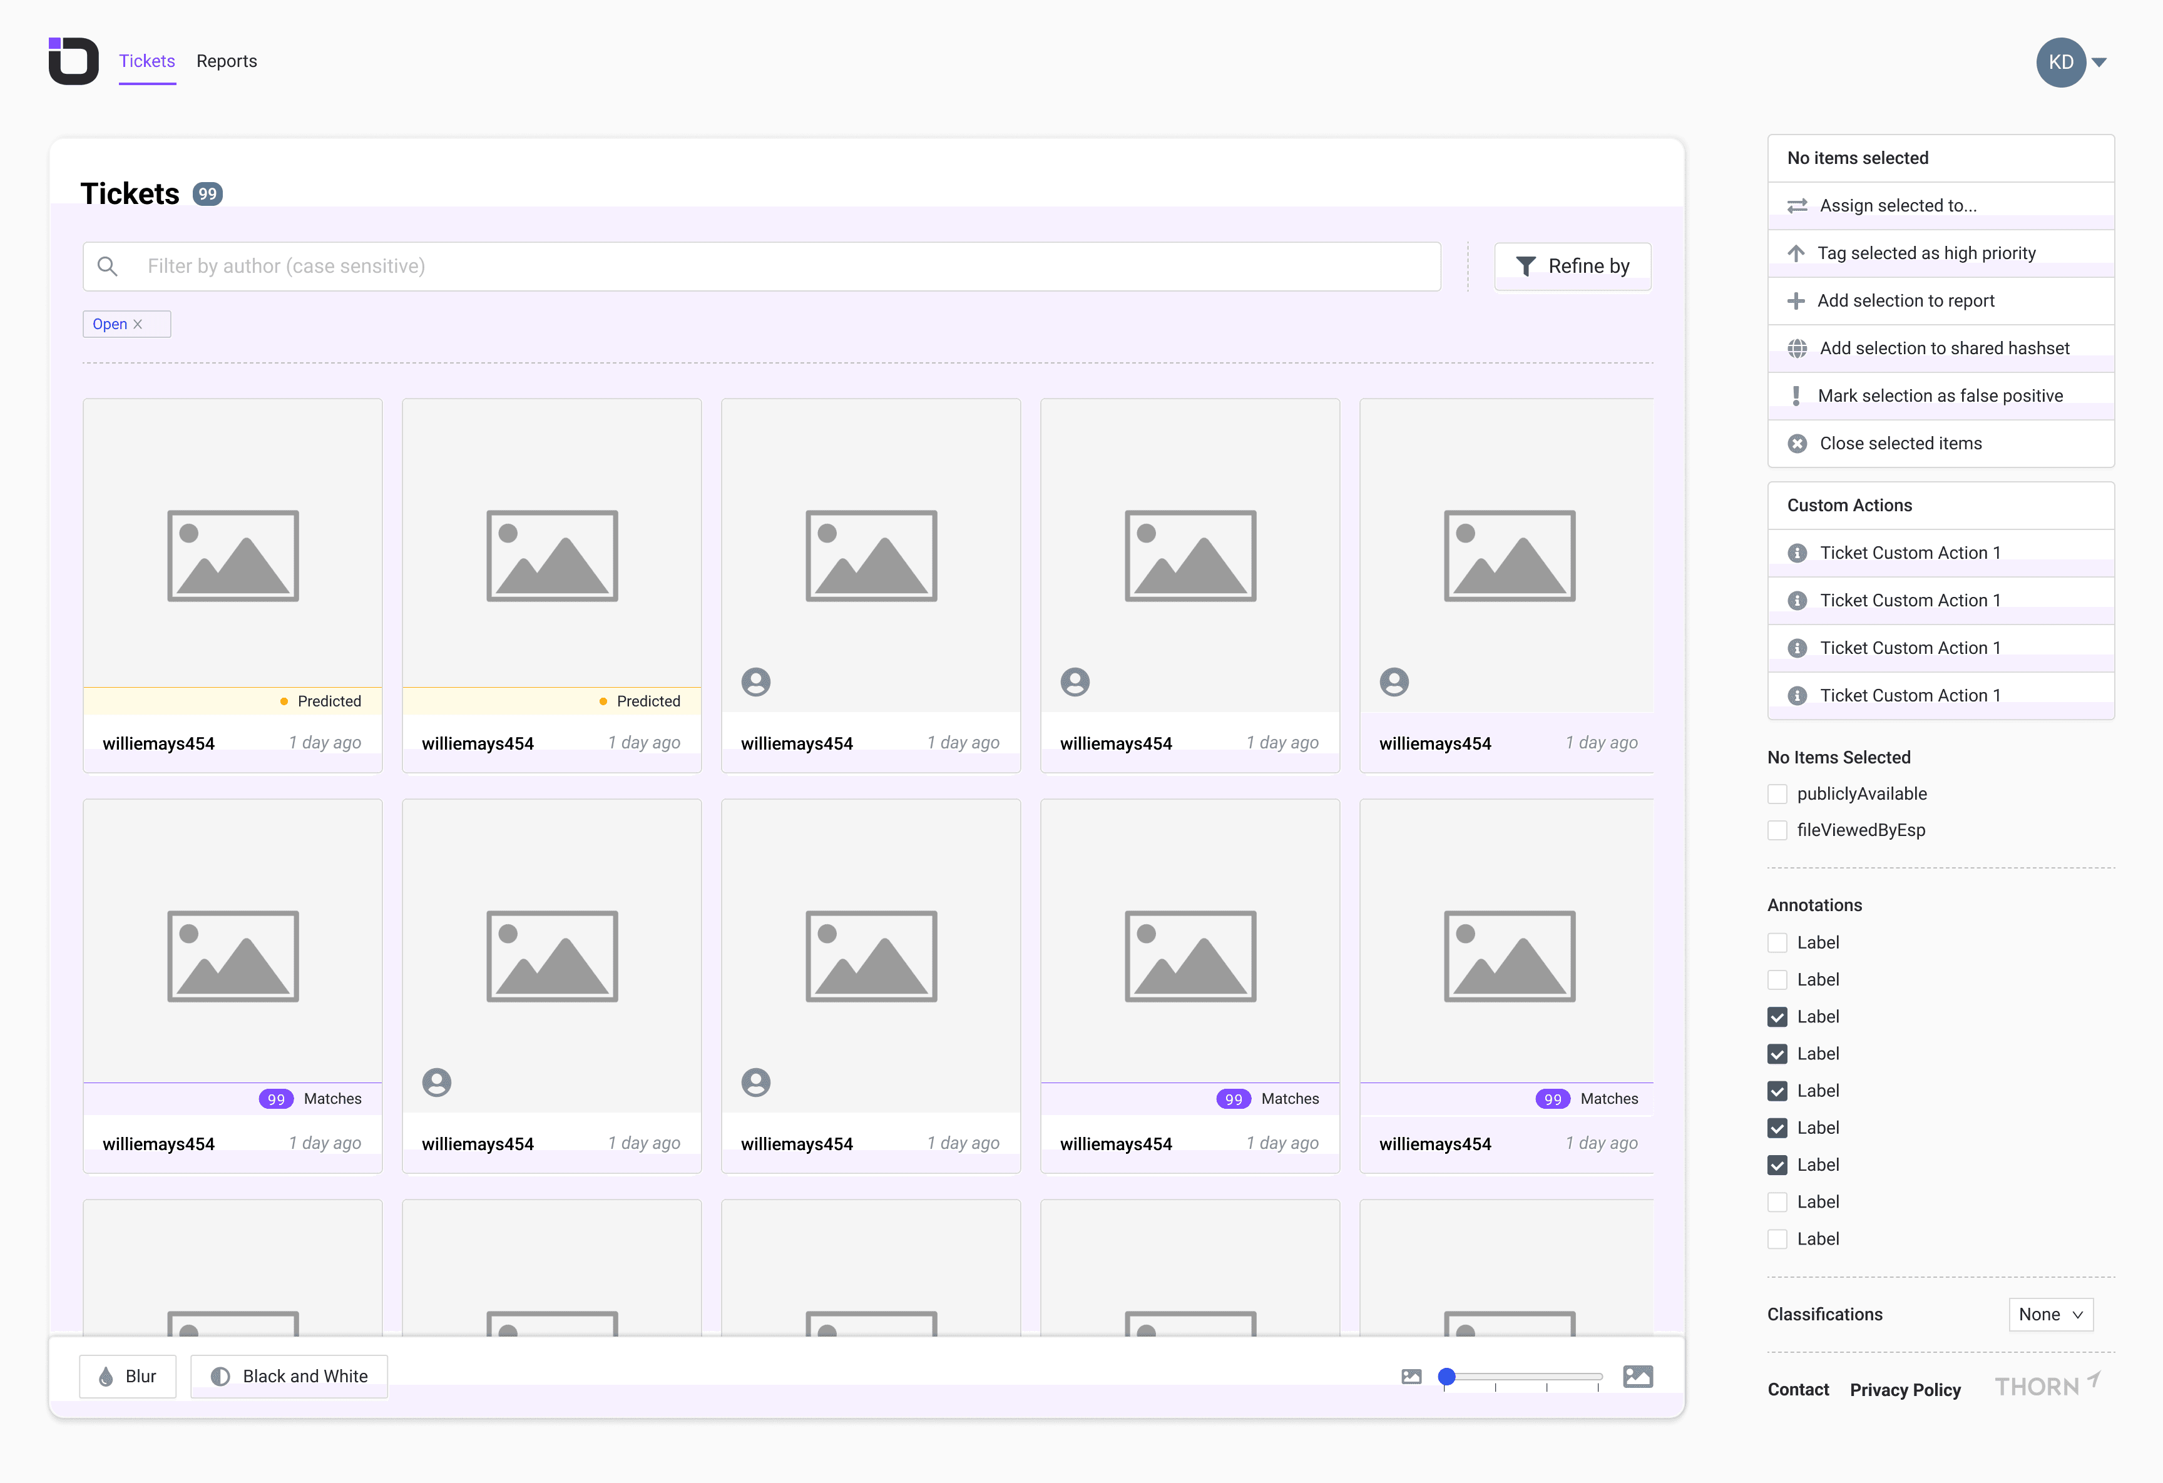Click the false positive exclamation icon

click(1796, 395)
